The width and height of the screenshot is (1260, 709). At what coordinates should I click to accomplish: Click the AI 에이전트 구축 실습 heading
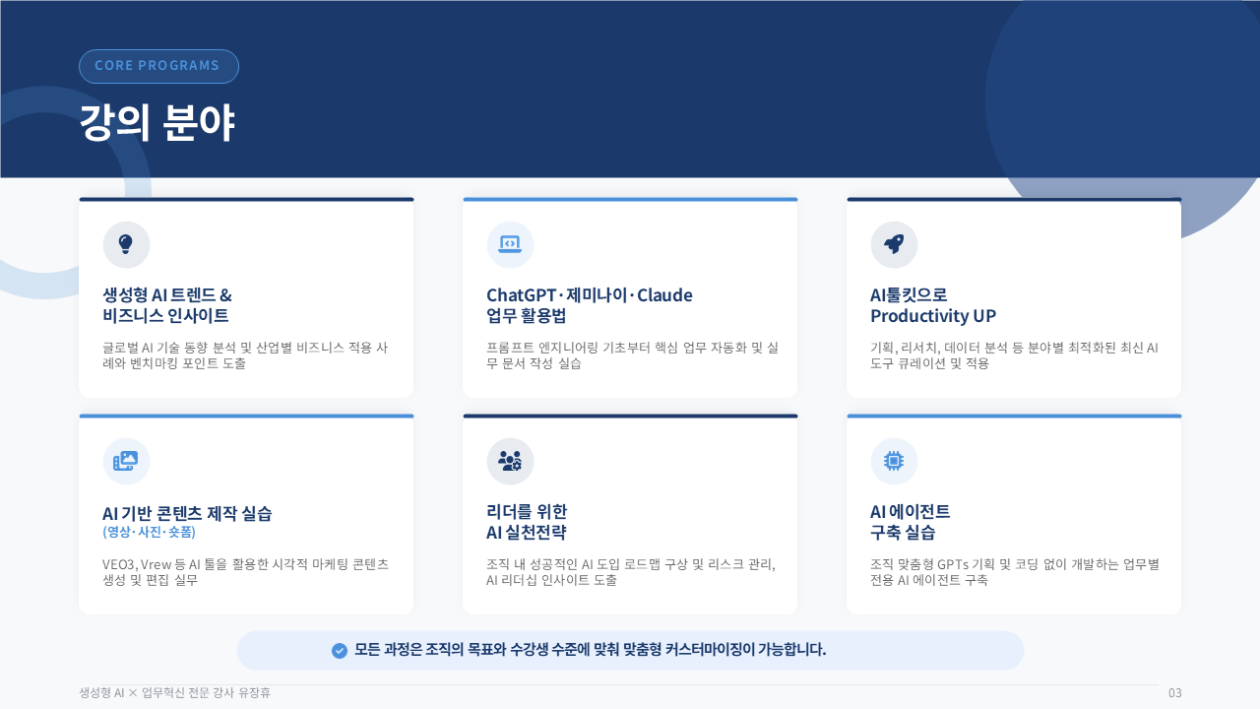(x=910, y=522)
